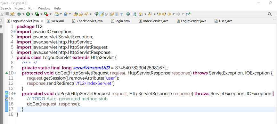Click the green Run button
The width and height of the screenshot is (277, 124).
[28, 14]
